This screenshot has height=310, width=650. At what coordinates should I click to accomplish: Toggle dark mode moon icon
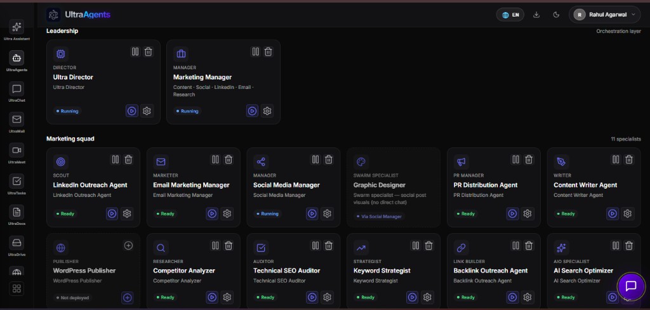coord(556,15)
